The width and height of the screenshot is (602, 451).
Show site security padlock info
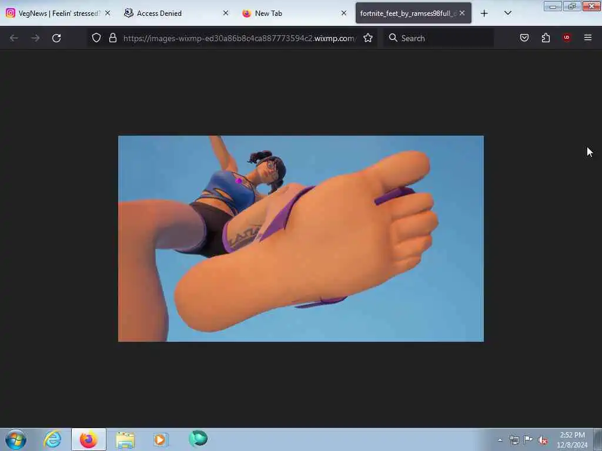tap(112, 38)
